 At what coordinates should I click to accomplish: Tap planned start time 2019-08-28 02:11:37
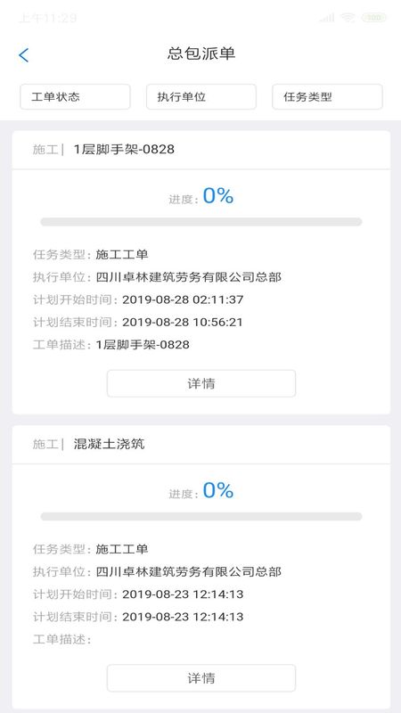[x=183, y=299]
